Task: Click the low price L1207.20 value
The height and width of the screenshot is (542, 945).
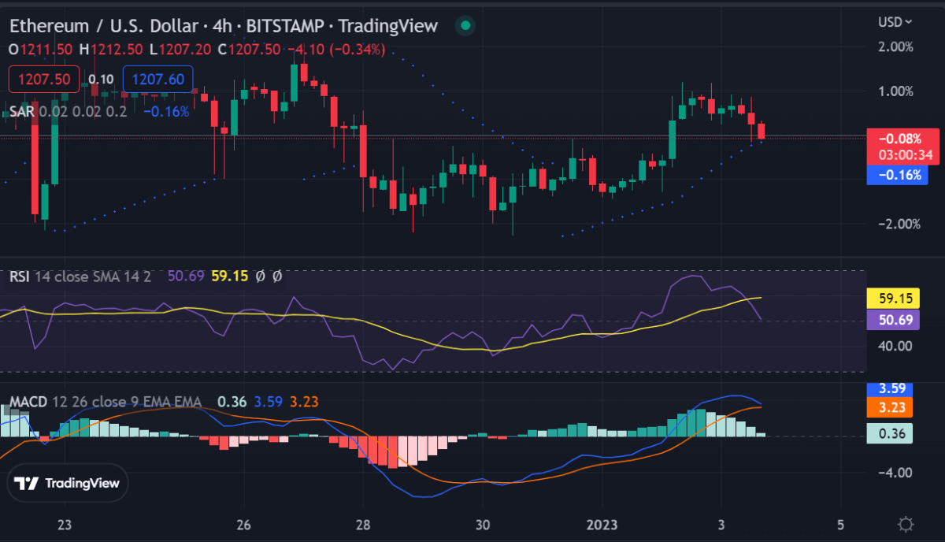Action: point(180,50)
